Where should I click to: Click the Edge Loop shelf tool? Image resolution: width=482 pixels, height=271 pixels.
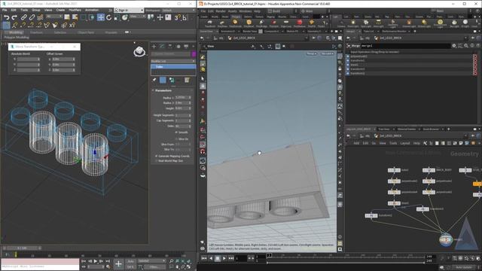(x=286, y=23)
